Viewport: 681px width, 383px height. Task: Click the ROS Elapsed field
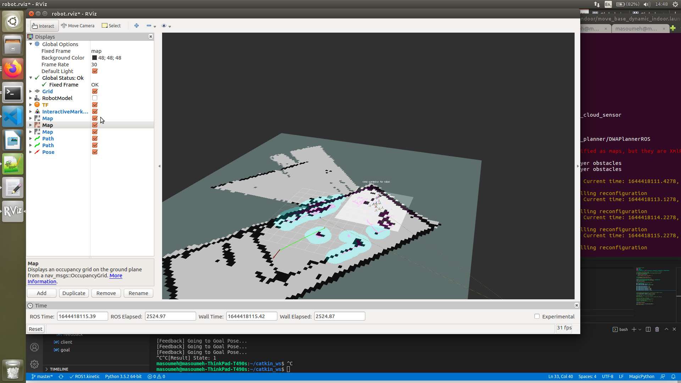[170, 316]
